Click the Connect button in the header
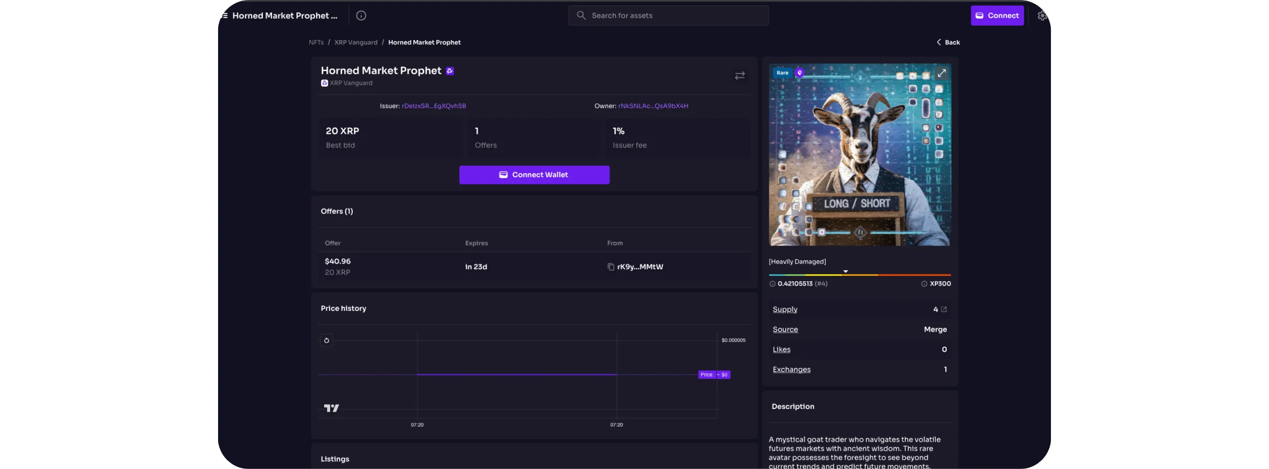 [x=997, y=16]
